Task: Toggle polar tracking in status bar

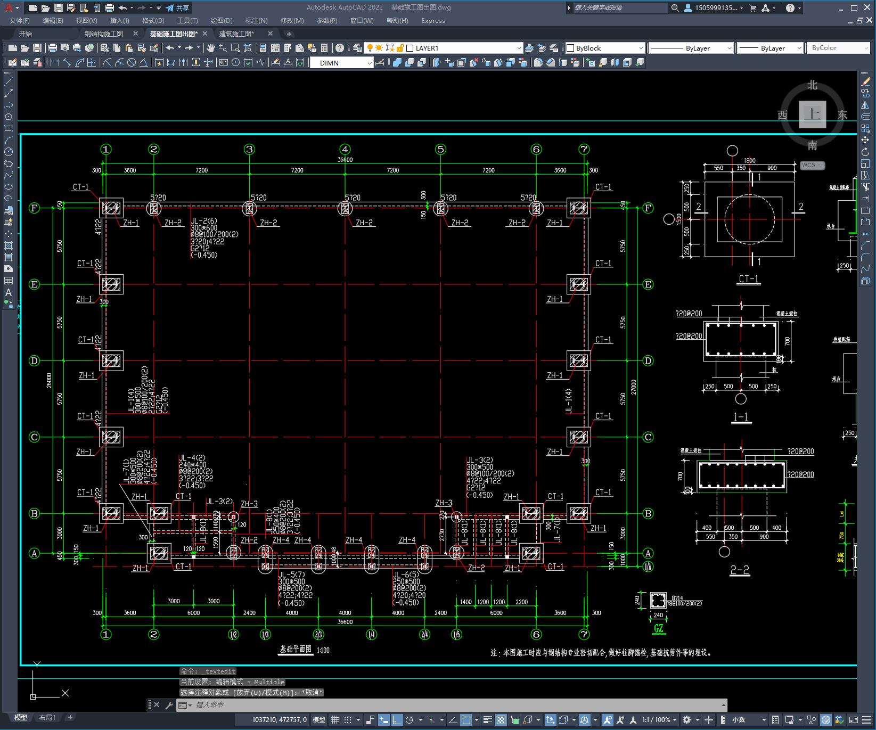Action: pyautogui.click(x=410, y=720)
